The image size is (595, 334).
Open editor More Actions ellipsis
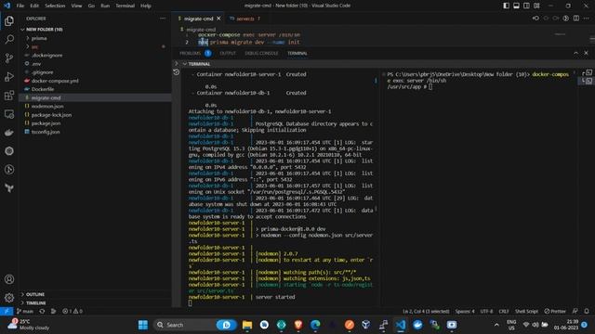click(x=587, y=19)
